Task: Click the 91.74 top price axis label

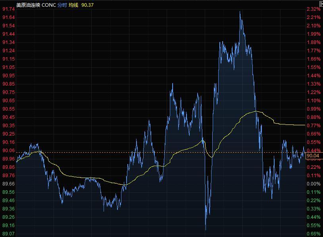Action: (x=8, y=9)
